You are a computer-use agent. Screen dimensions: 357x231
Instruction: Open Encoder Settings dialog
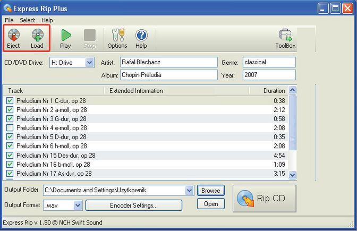(x=134, y=206)
